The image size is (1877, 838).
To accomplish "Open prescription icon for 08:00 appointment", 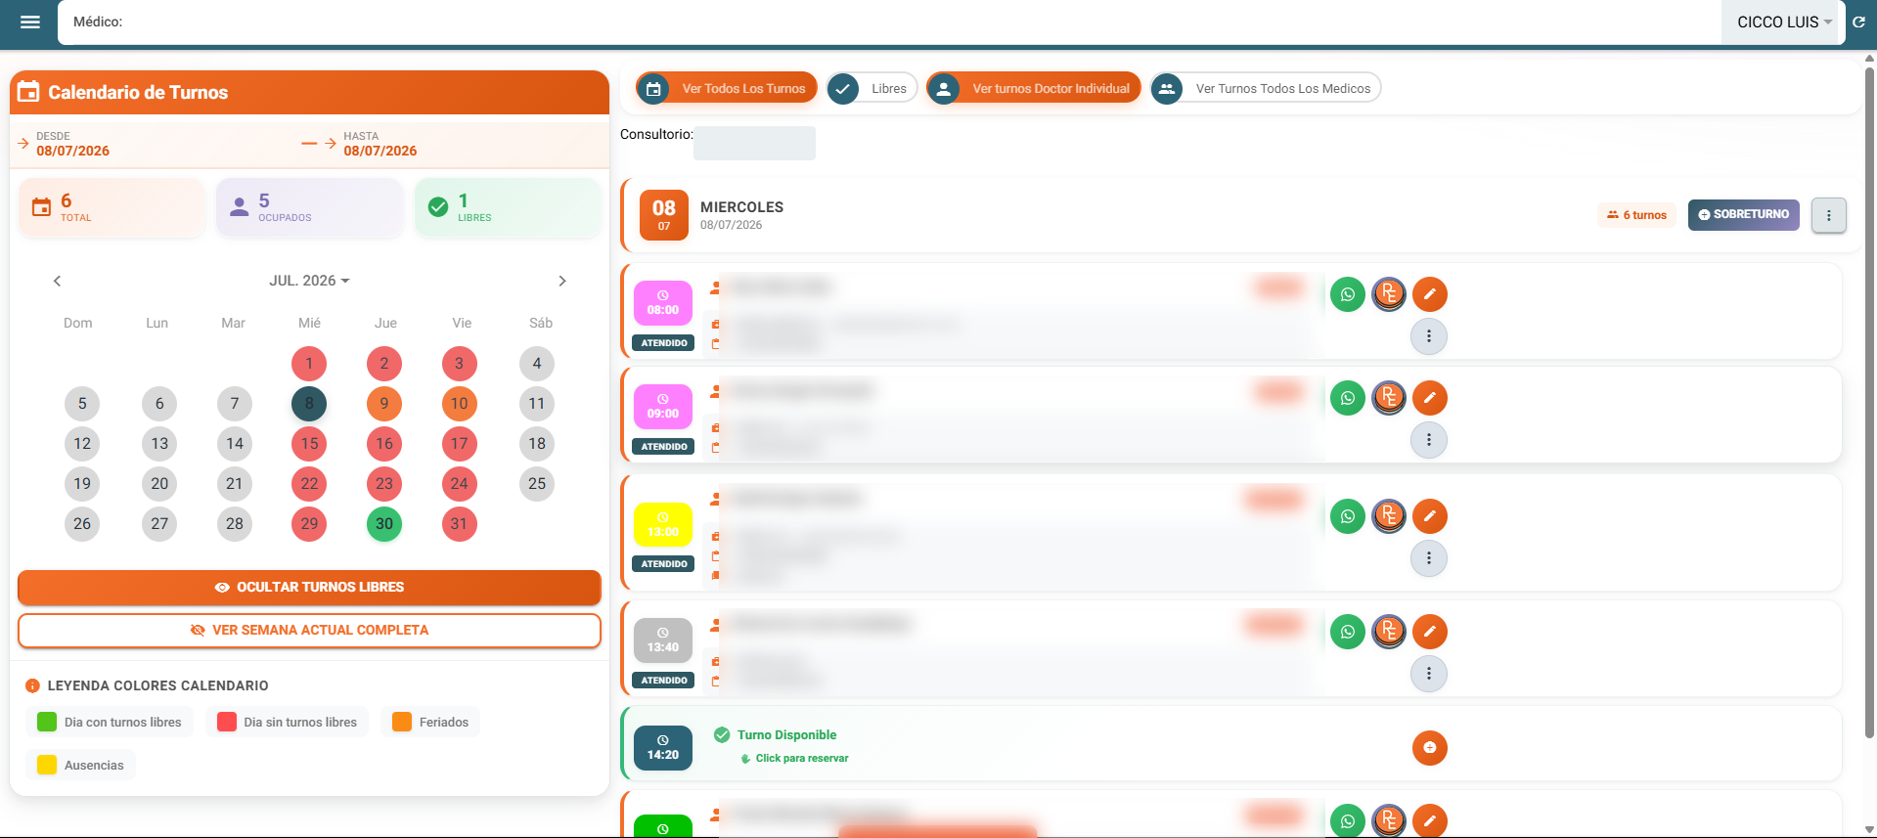I will 1389,294.
